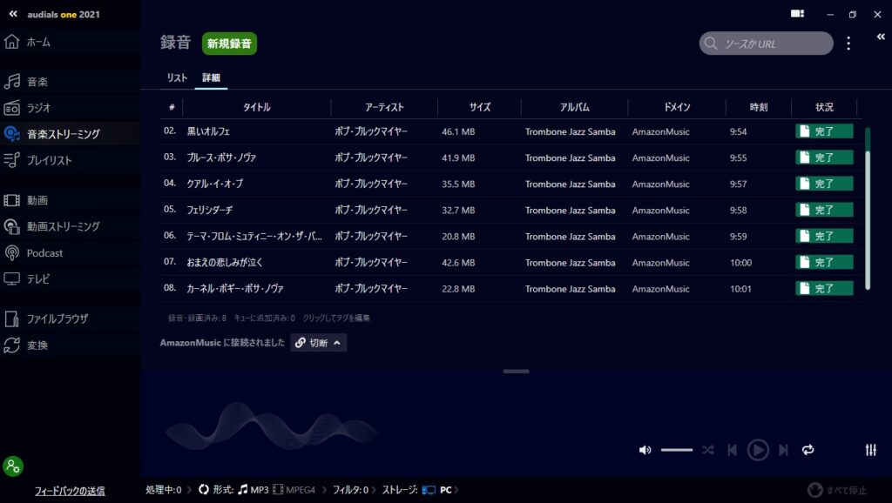This screenshot has height=503, width=892.
Task: Open the Radio section icon
Action: click(x=12, y=108)
